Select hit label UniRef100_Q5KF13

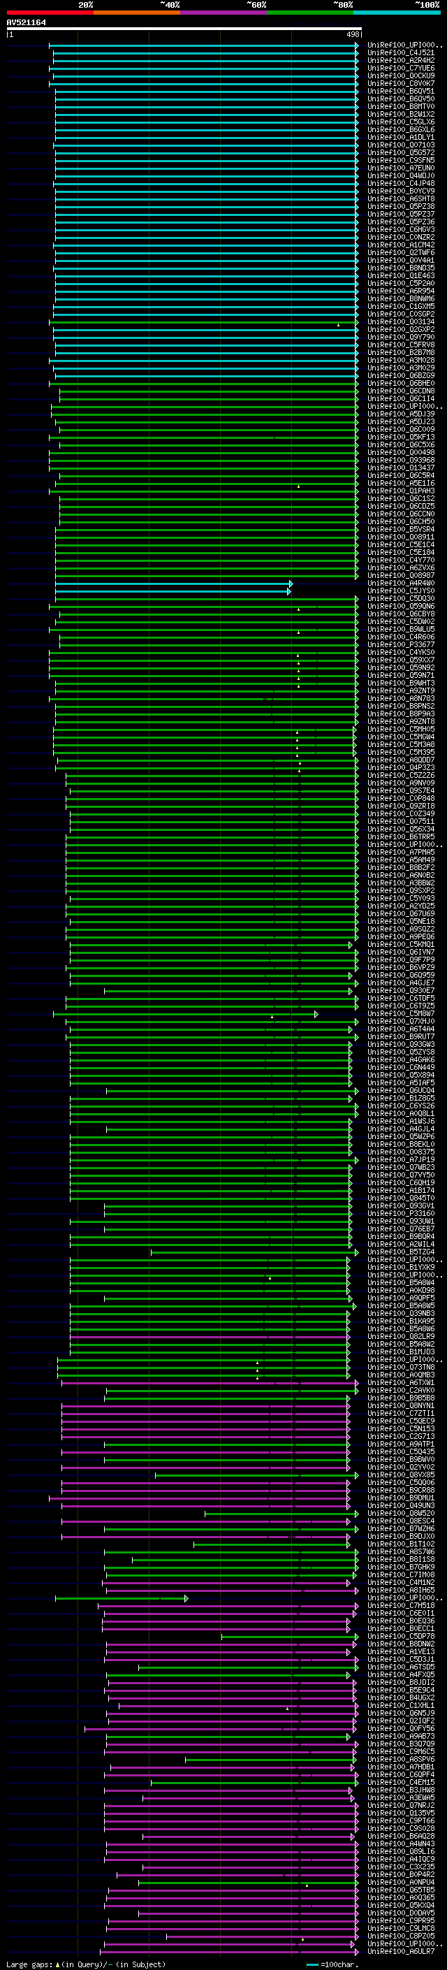coord(401,437)
